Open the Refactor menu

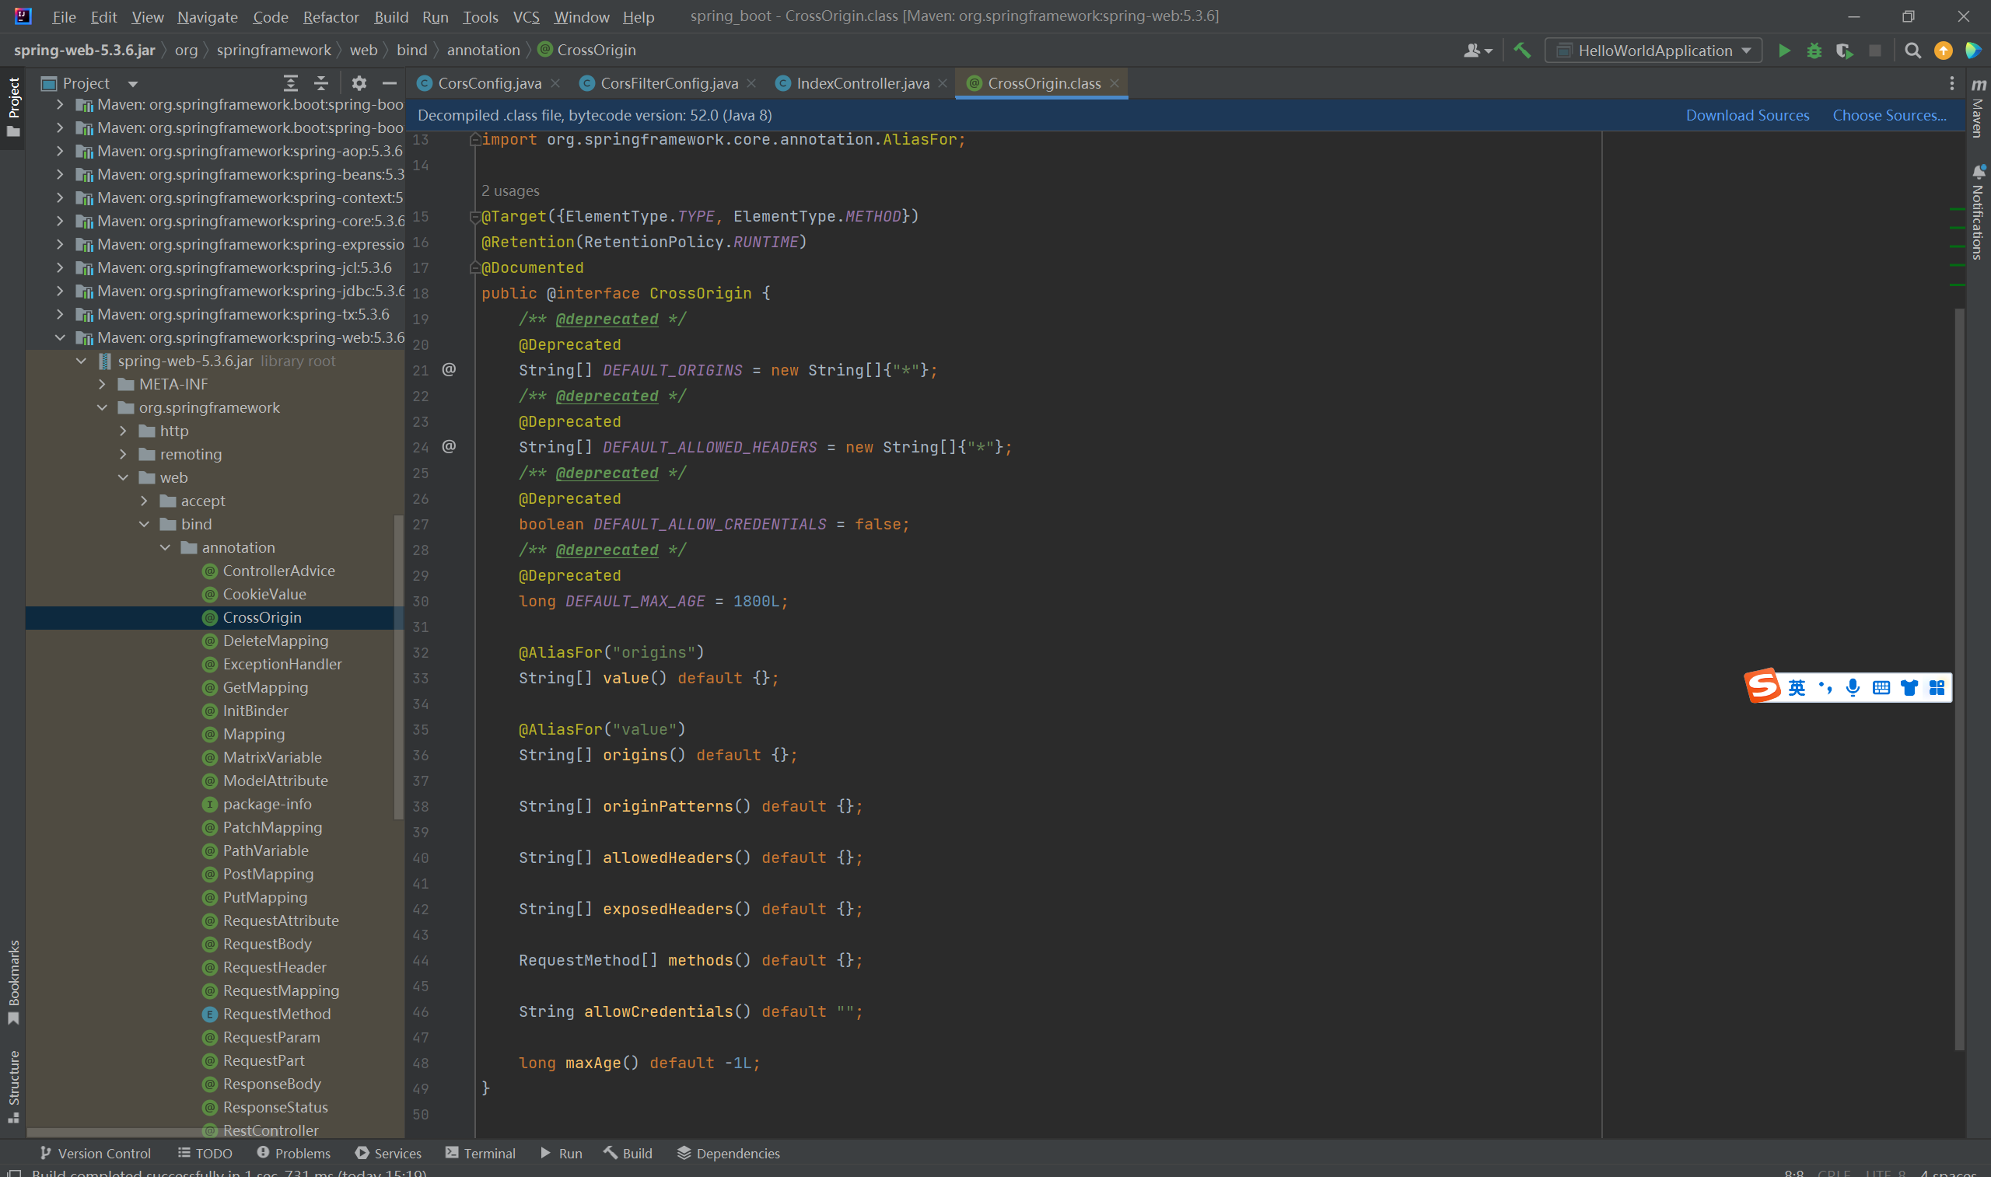(330, 16)
